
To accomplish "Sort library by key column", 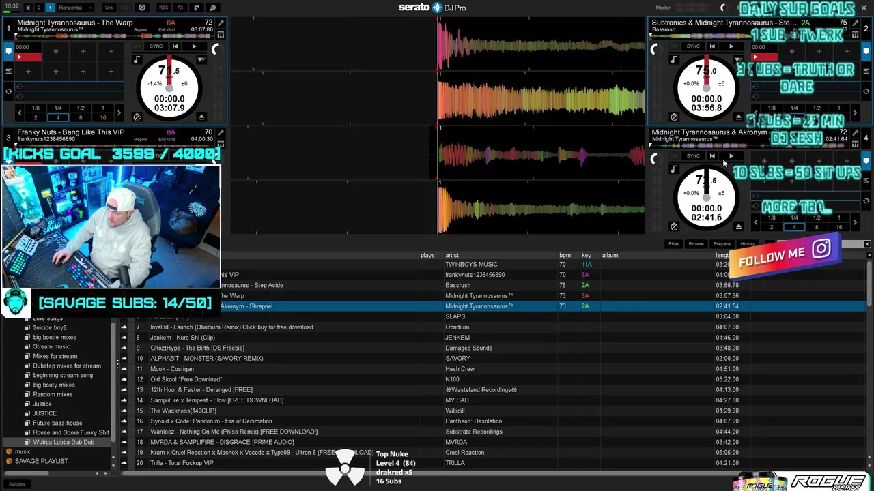I will click(586, 255).
